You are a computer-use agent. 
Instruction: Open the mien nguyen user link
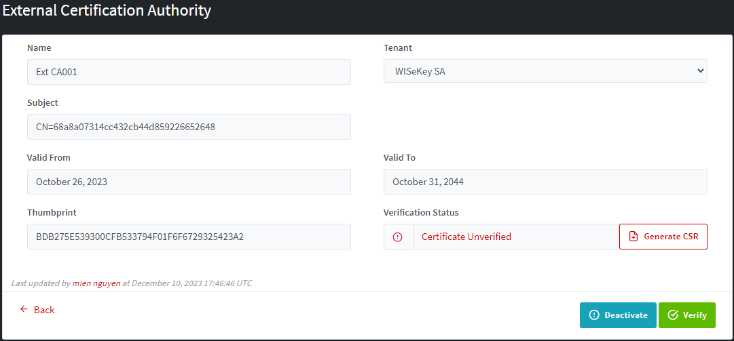96,283
